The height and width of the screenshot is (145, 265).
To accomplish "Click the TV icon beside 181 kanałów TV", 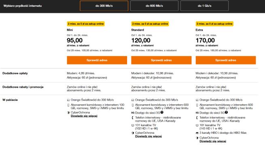I will 197,125.
